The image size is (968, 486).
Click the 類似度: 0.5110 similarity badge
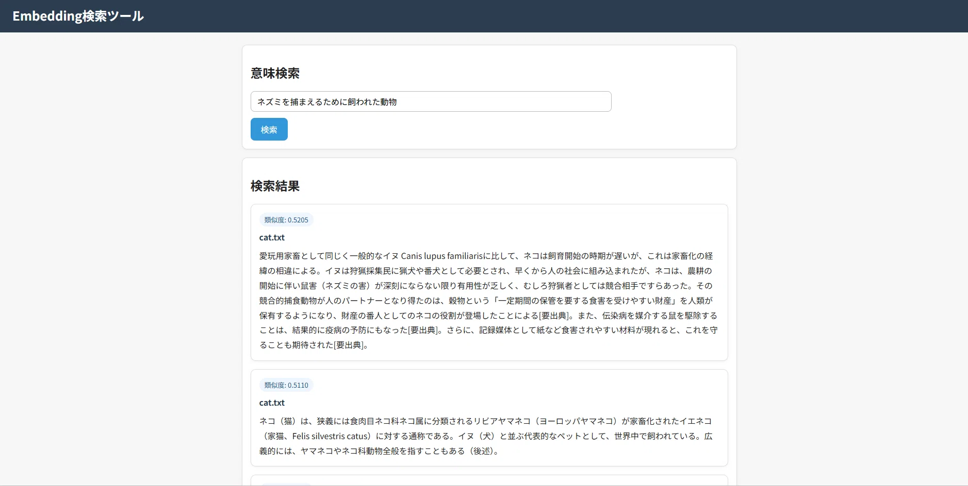point(286,385)
